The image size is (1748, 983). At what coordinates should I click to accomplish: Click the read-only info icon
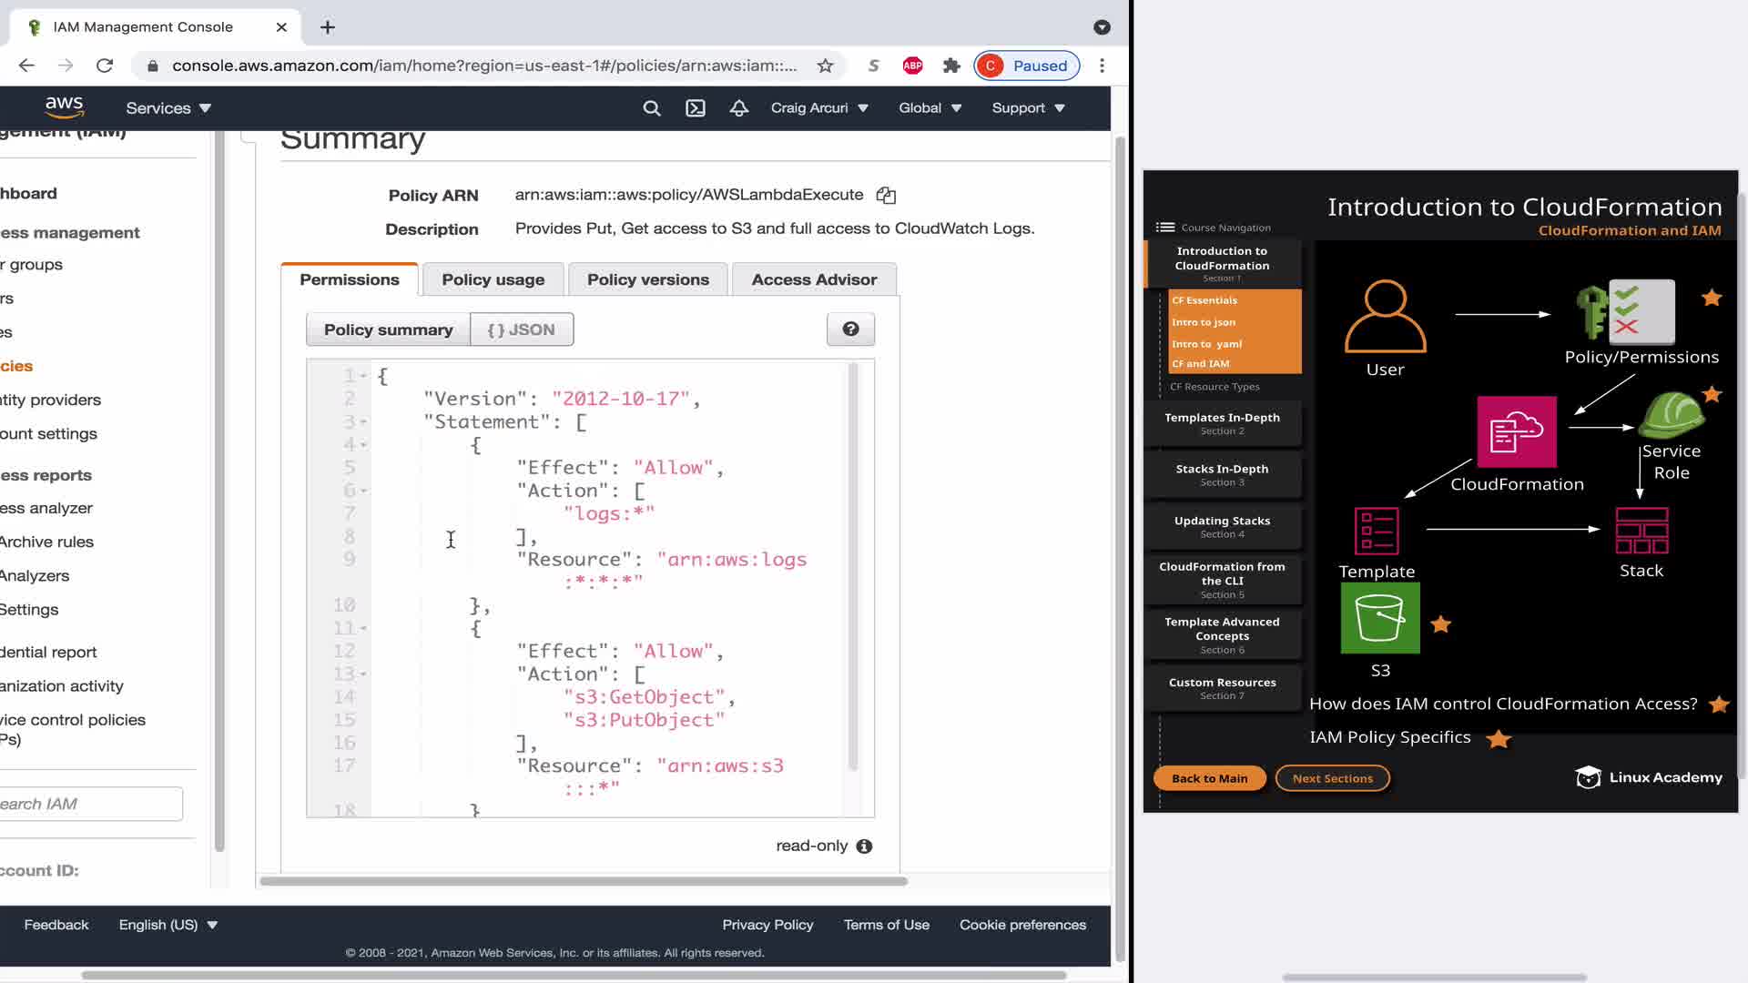(x=865, y=846)
